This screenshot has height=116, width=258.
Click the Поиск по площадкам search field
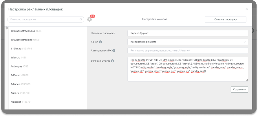tap(43, 19)
